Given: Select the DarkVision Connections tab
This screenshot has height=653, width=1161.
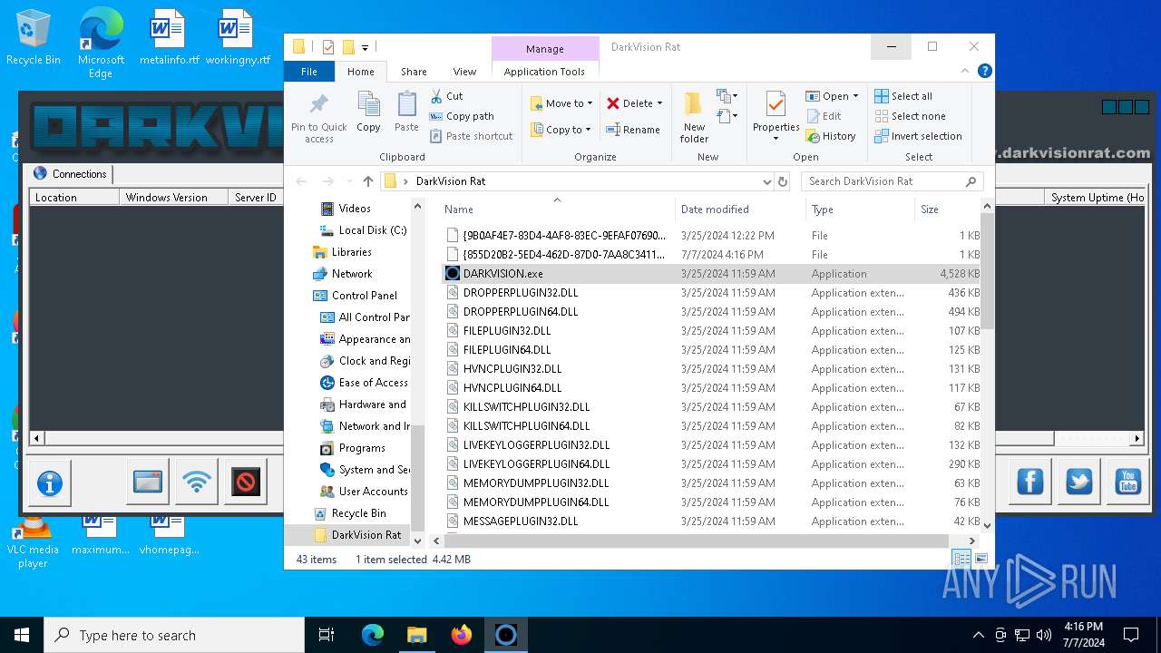Looking at the screenshot, I should [x=71, y=174].
